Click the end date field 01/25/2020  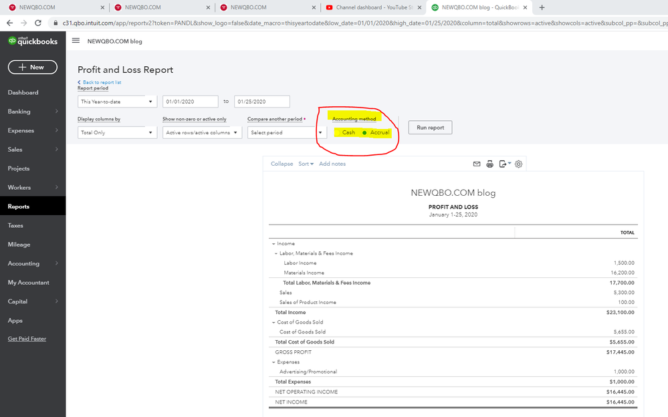point(262,102)
